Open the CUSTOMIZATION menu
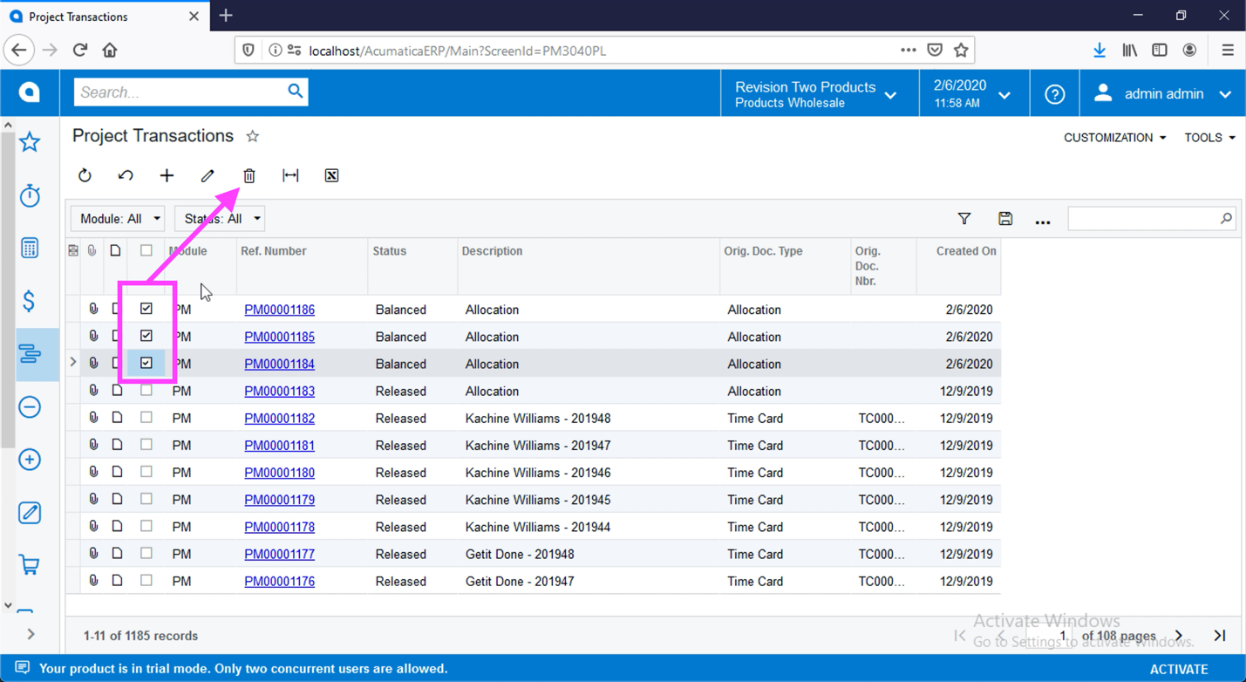This screenshot has width=1246, height=682. (x=1114, y=137)
